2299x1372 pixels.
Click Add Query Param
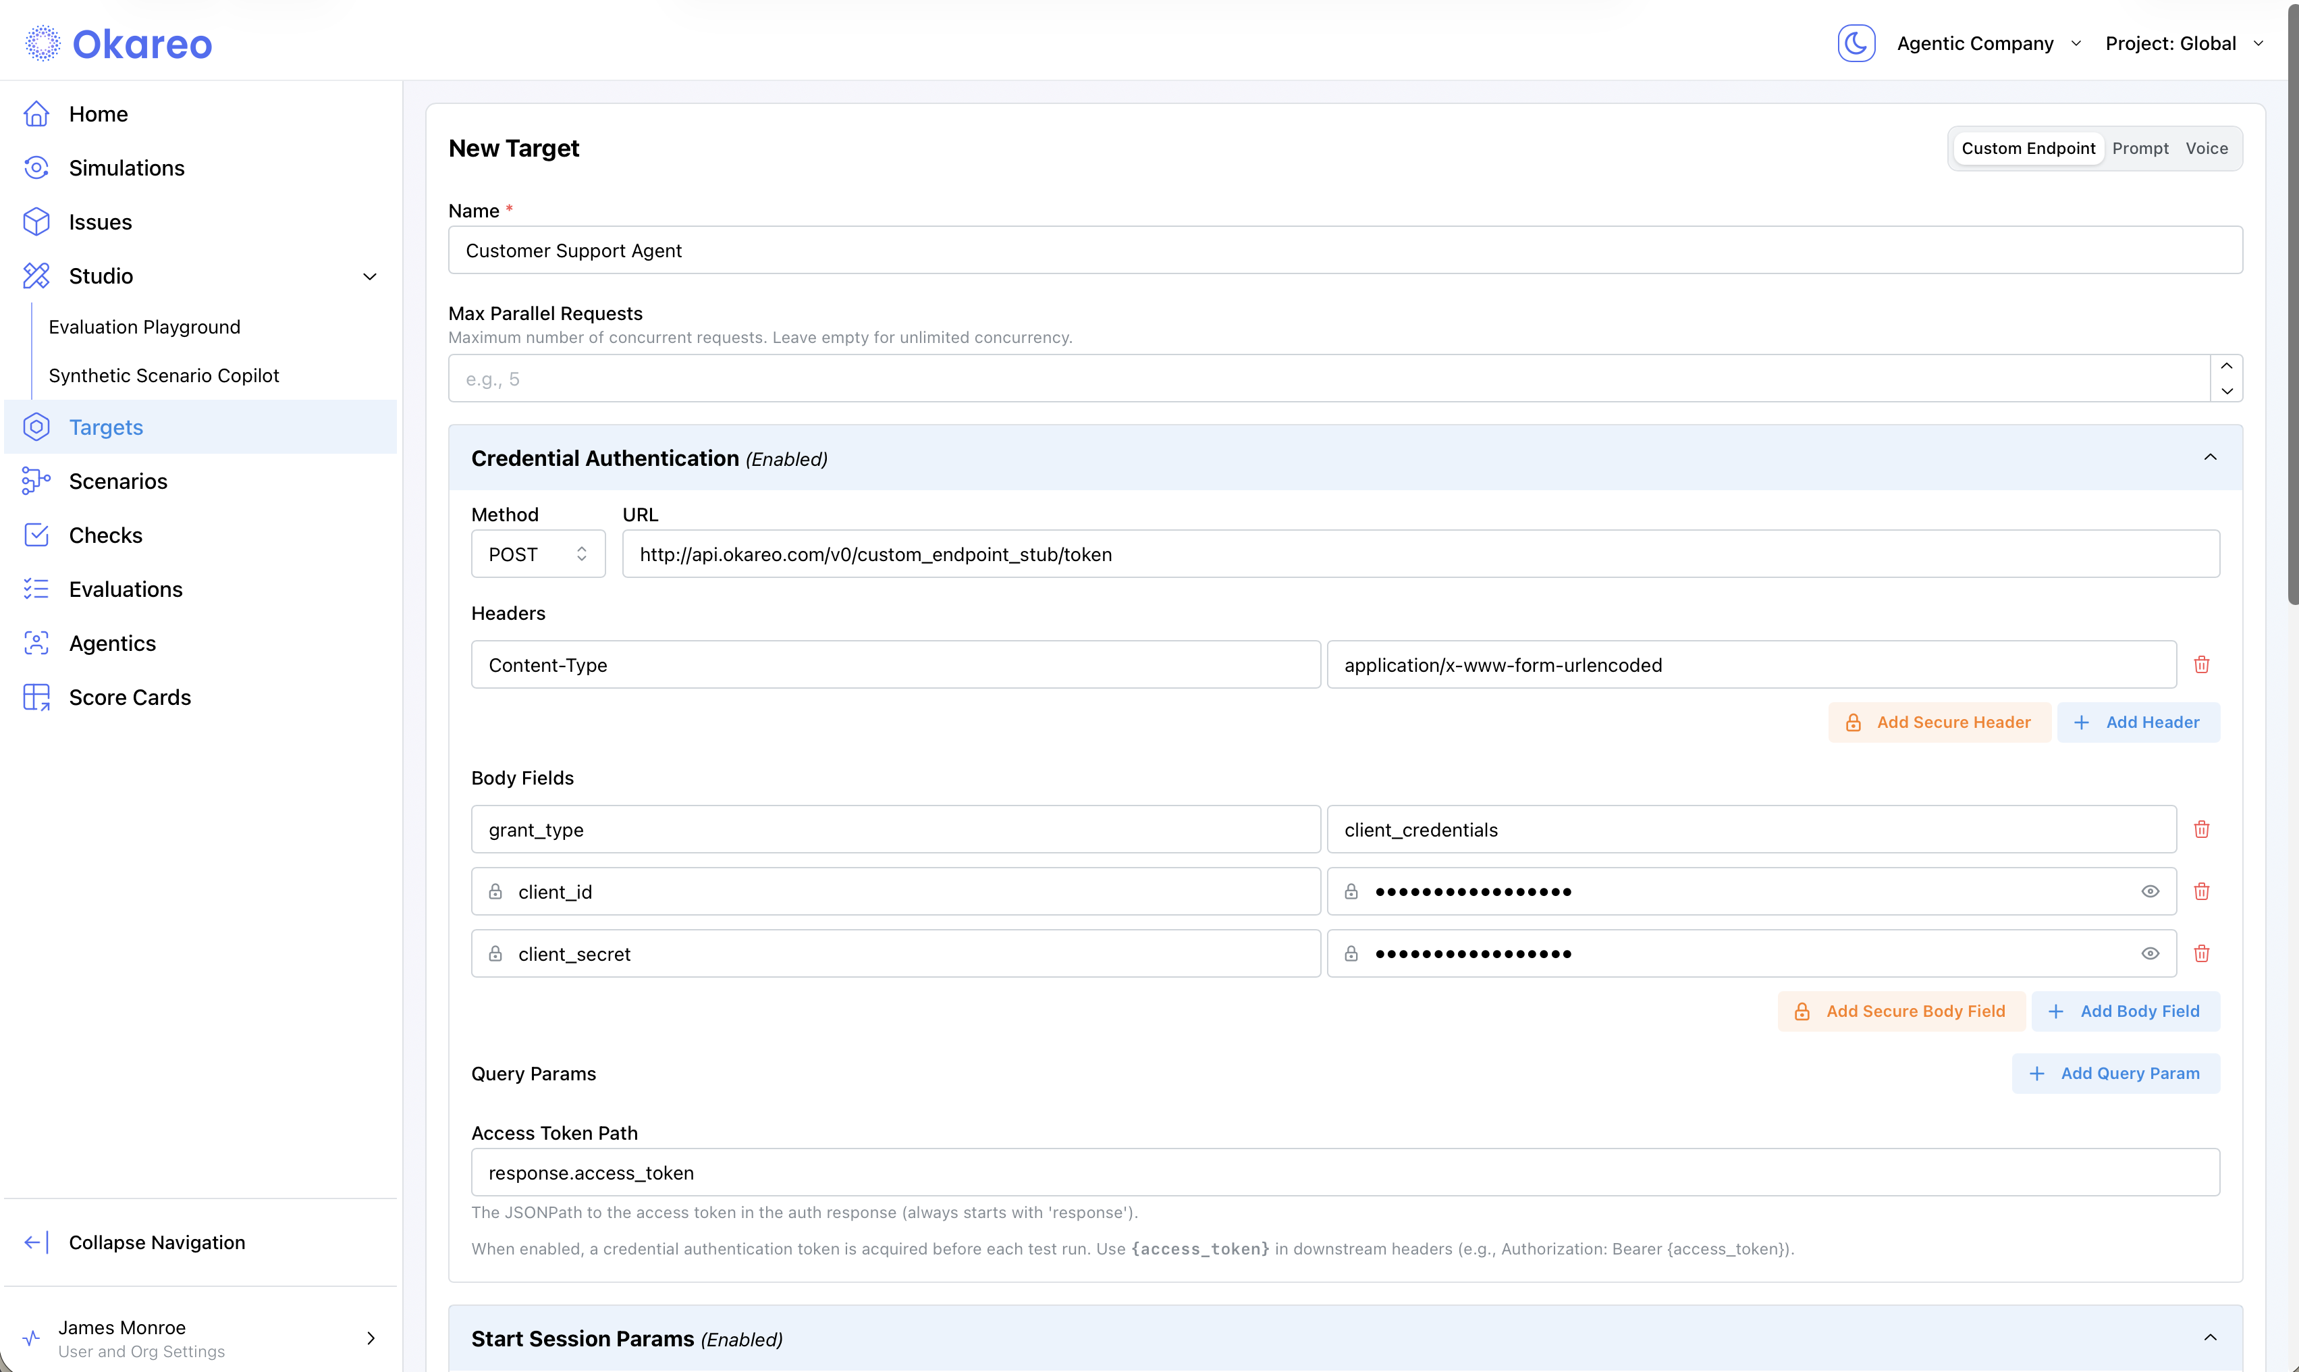click(x=2116, y=1072)
